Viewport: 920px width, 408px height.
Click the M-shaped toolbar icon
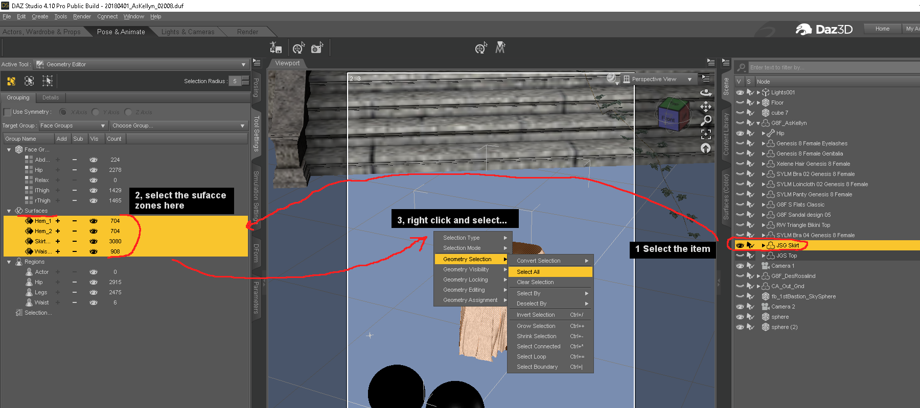(x=500, y=47)
